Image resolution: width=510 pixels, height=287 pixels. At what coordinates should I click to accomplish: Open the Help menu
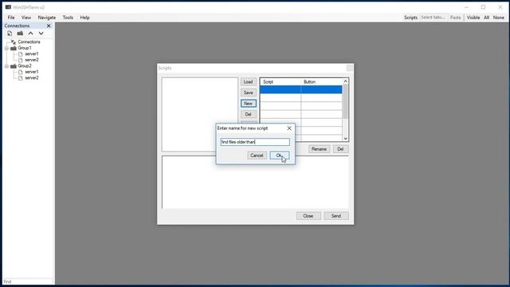84,18
